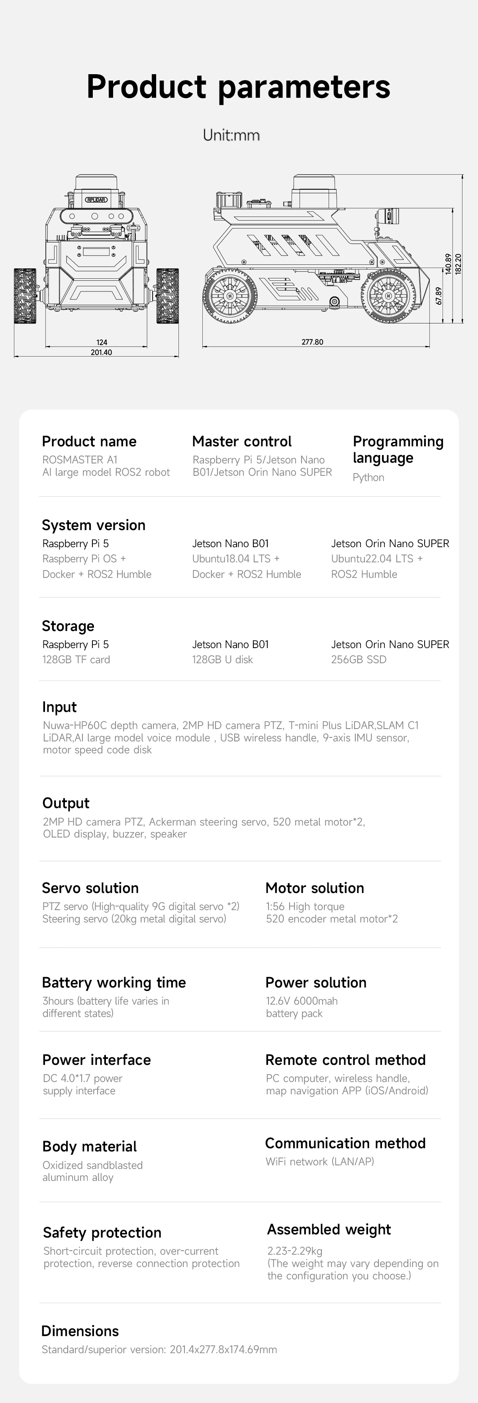The image size is (478, 1403).
Task: Click the Storage section heading
Action: point(68,626)
